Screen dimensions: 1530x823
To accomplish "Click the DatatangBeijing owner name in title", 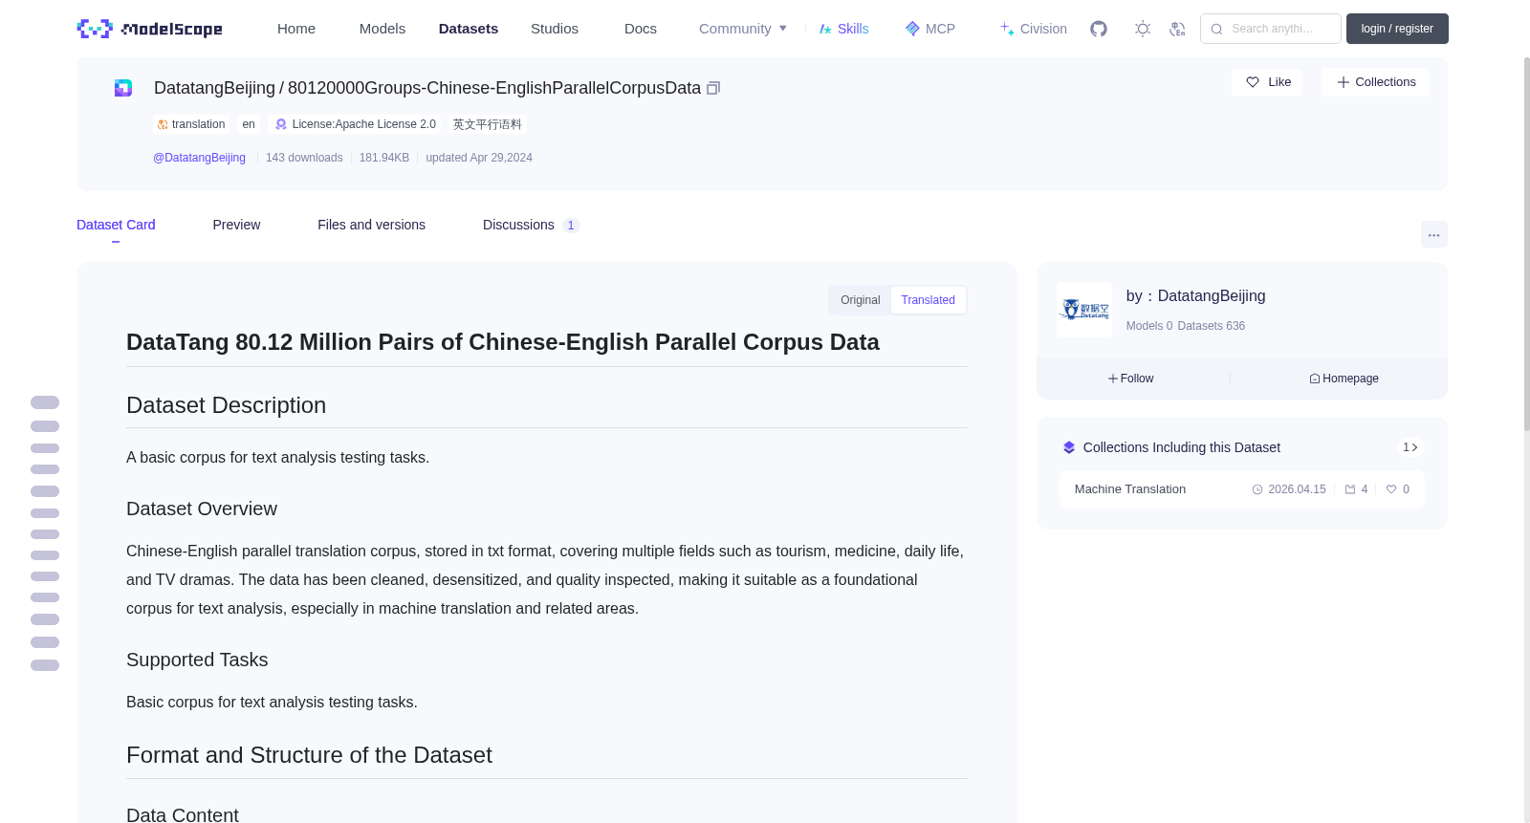I will 214,88.
